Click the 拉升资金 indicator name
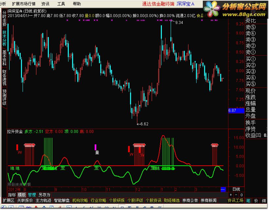Viewport: 269px width, 210px height. click(15, 132)
